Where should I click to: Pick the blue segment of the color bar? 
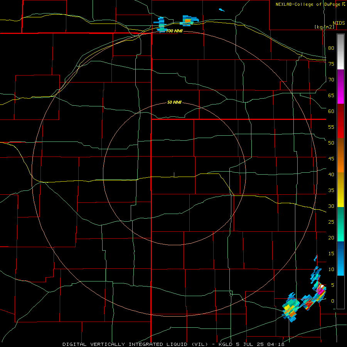340,258
